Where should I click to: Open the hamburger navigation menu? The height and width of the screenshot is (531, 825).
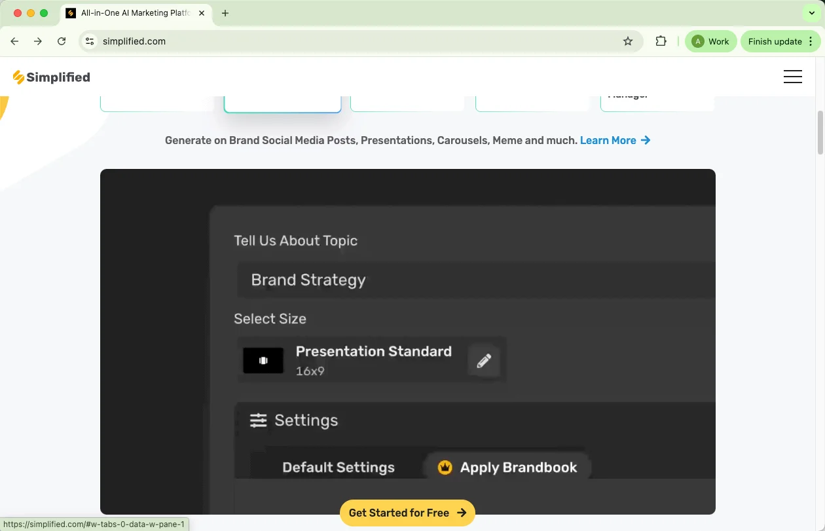click(792, 77)
